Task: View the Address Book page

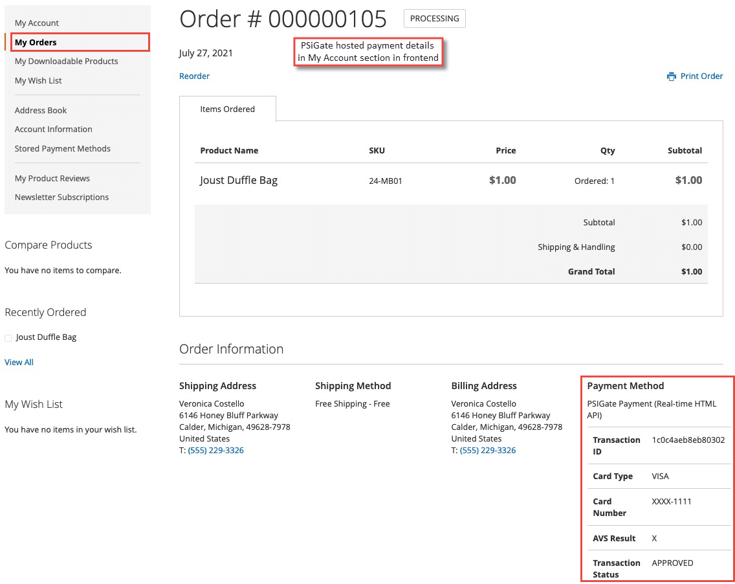Action: click(x=41, y=110)
